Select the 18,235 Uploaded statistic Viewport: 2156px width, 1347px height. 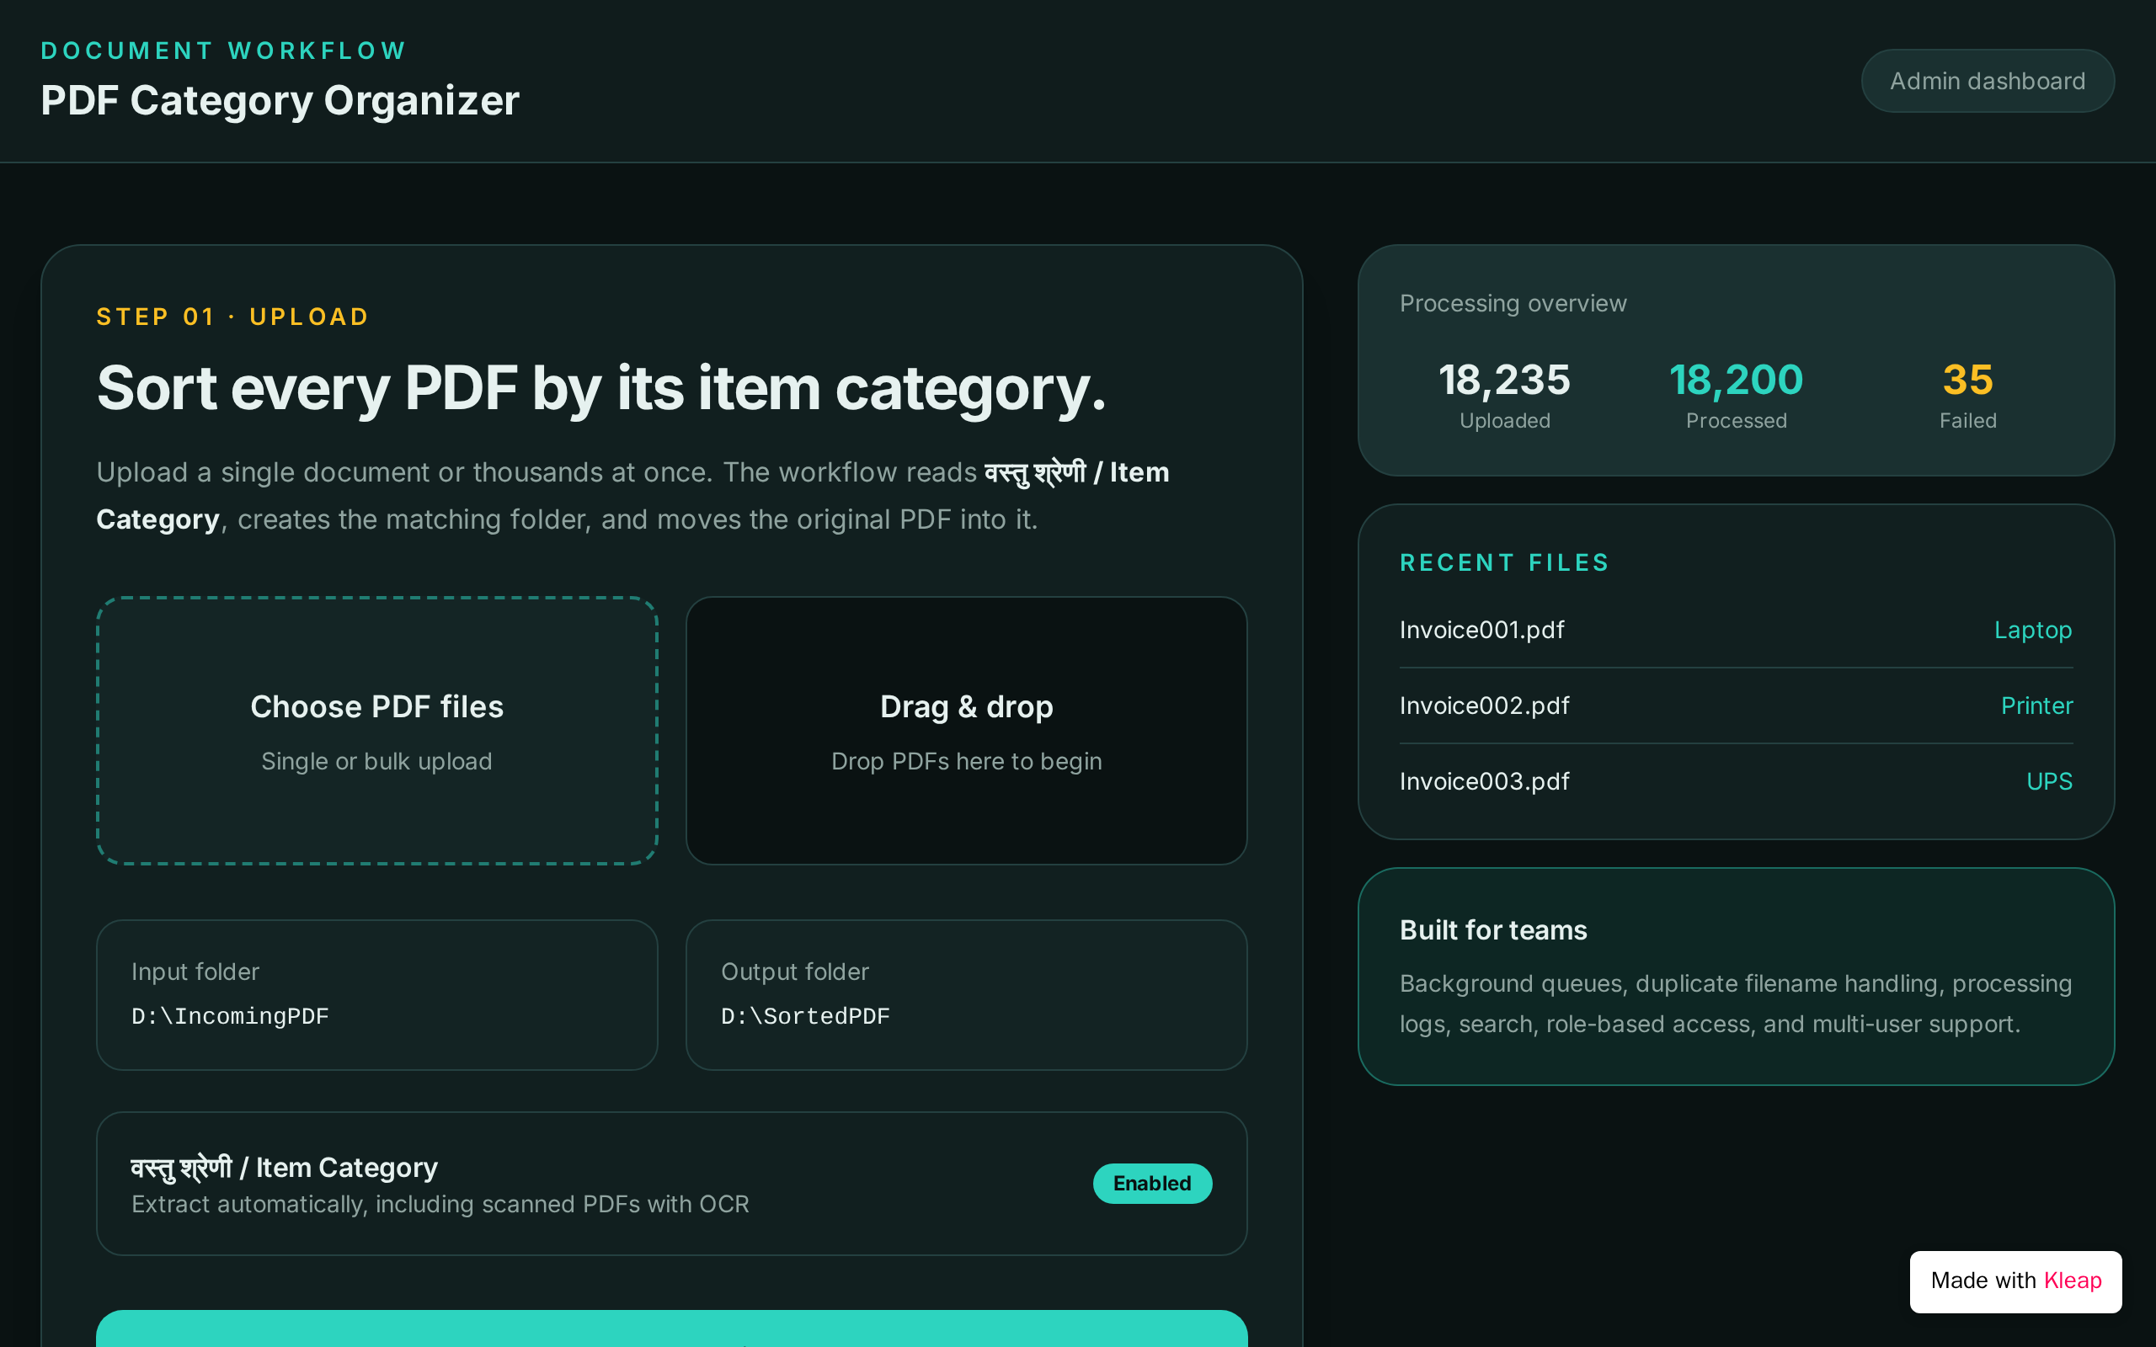(x=1505, y=395)
